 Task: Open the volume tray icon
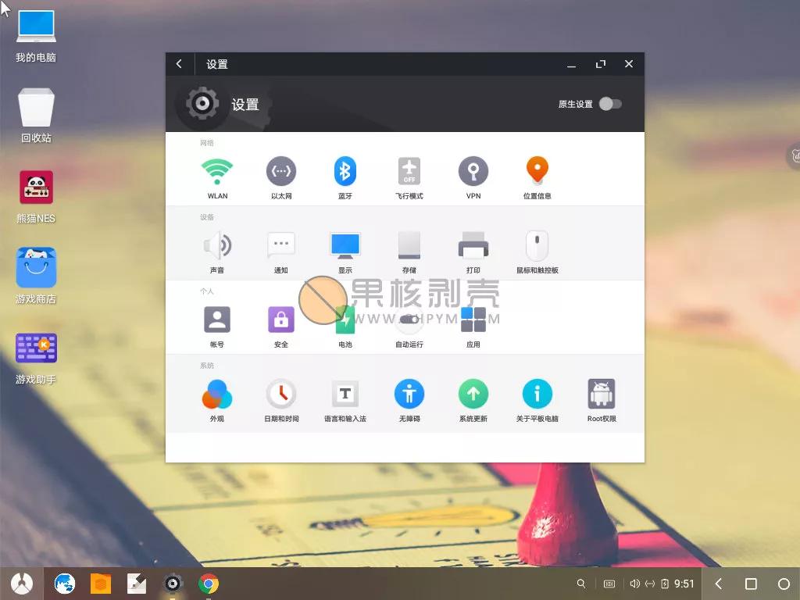coord(634,584)
